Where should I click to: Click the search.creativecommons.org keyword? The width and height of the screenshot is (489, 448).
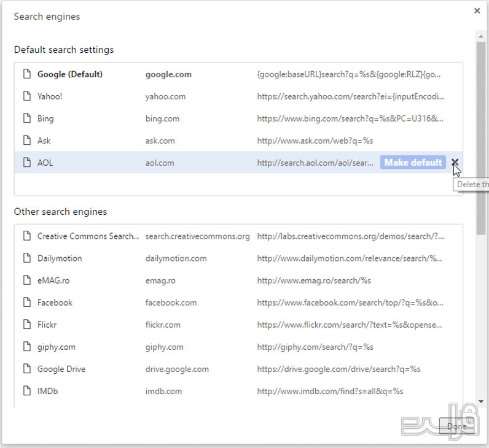[x=198, y=236]
